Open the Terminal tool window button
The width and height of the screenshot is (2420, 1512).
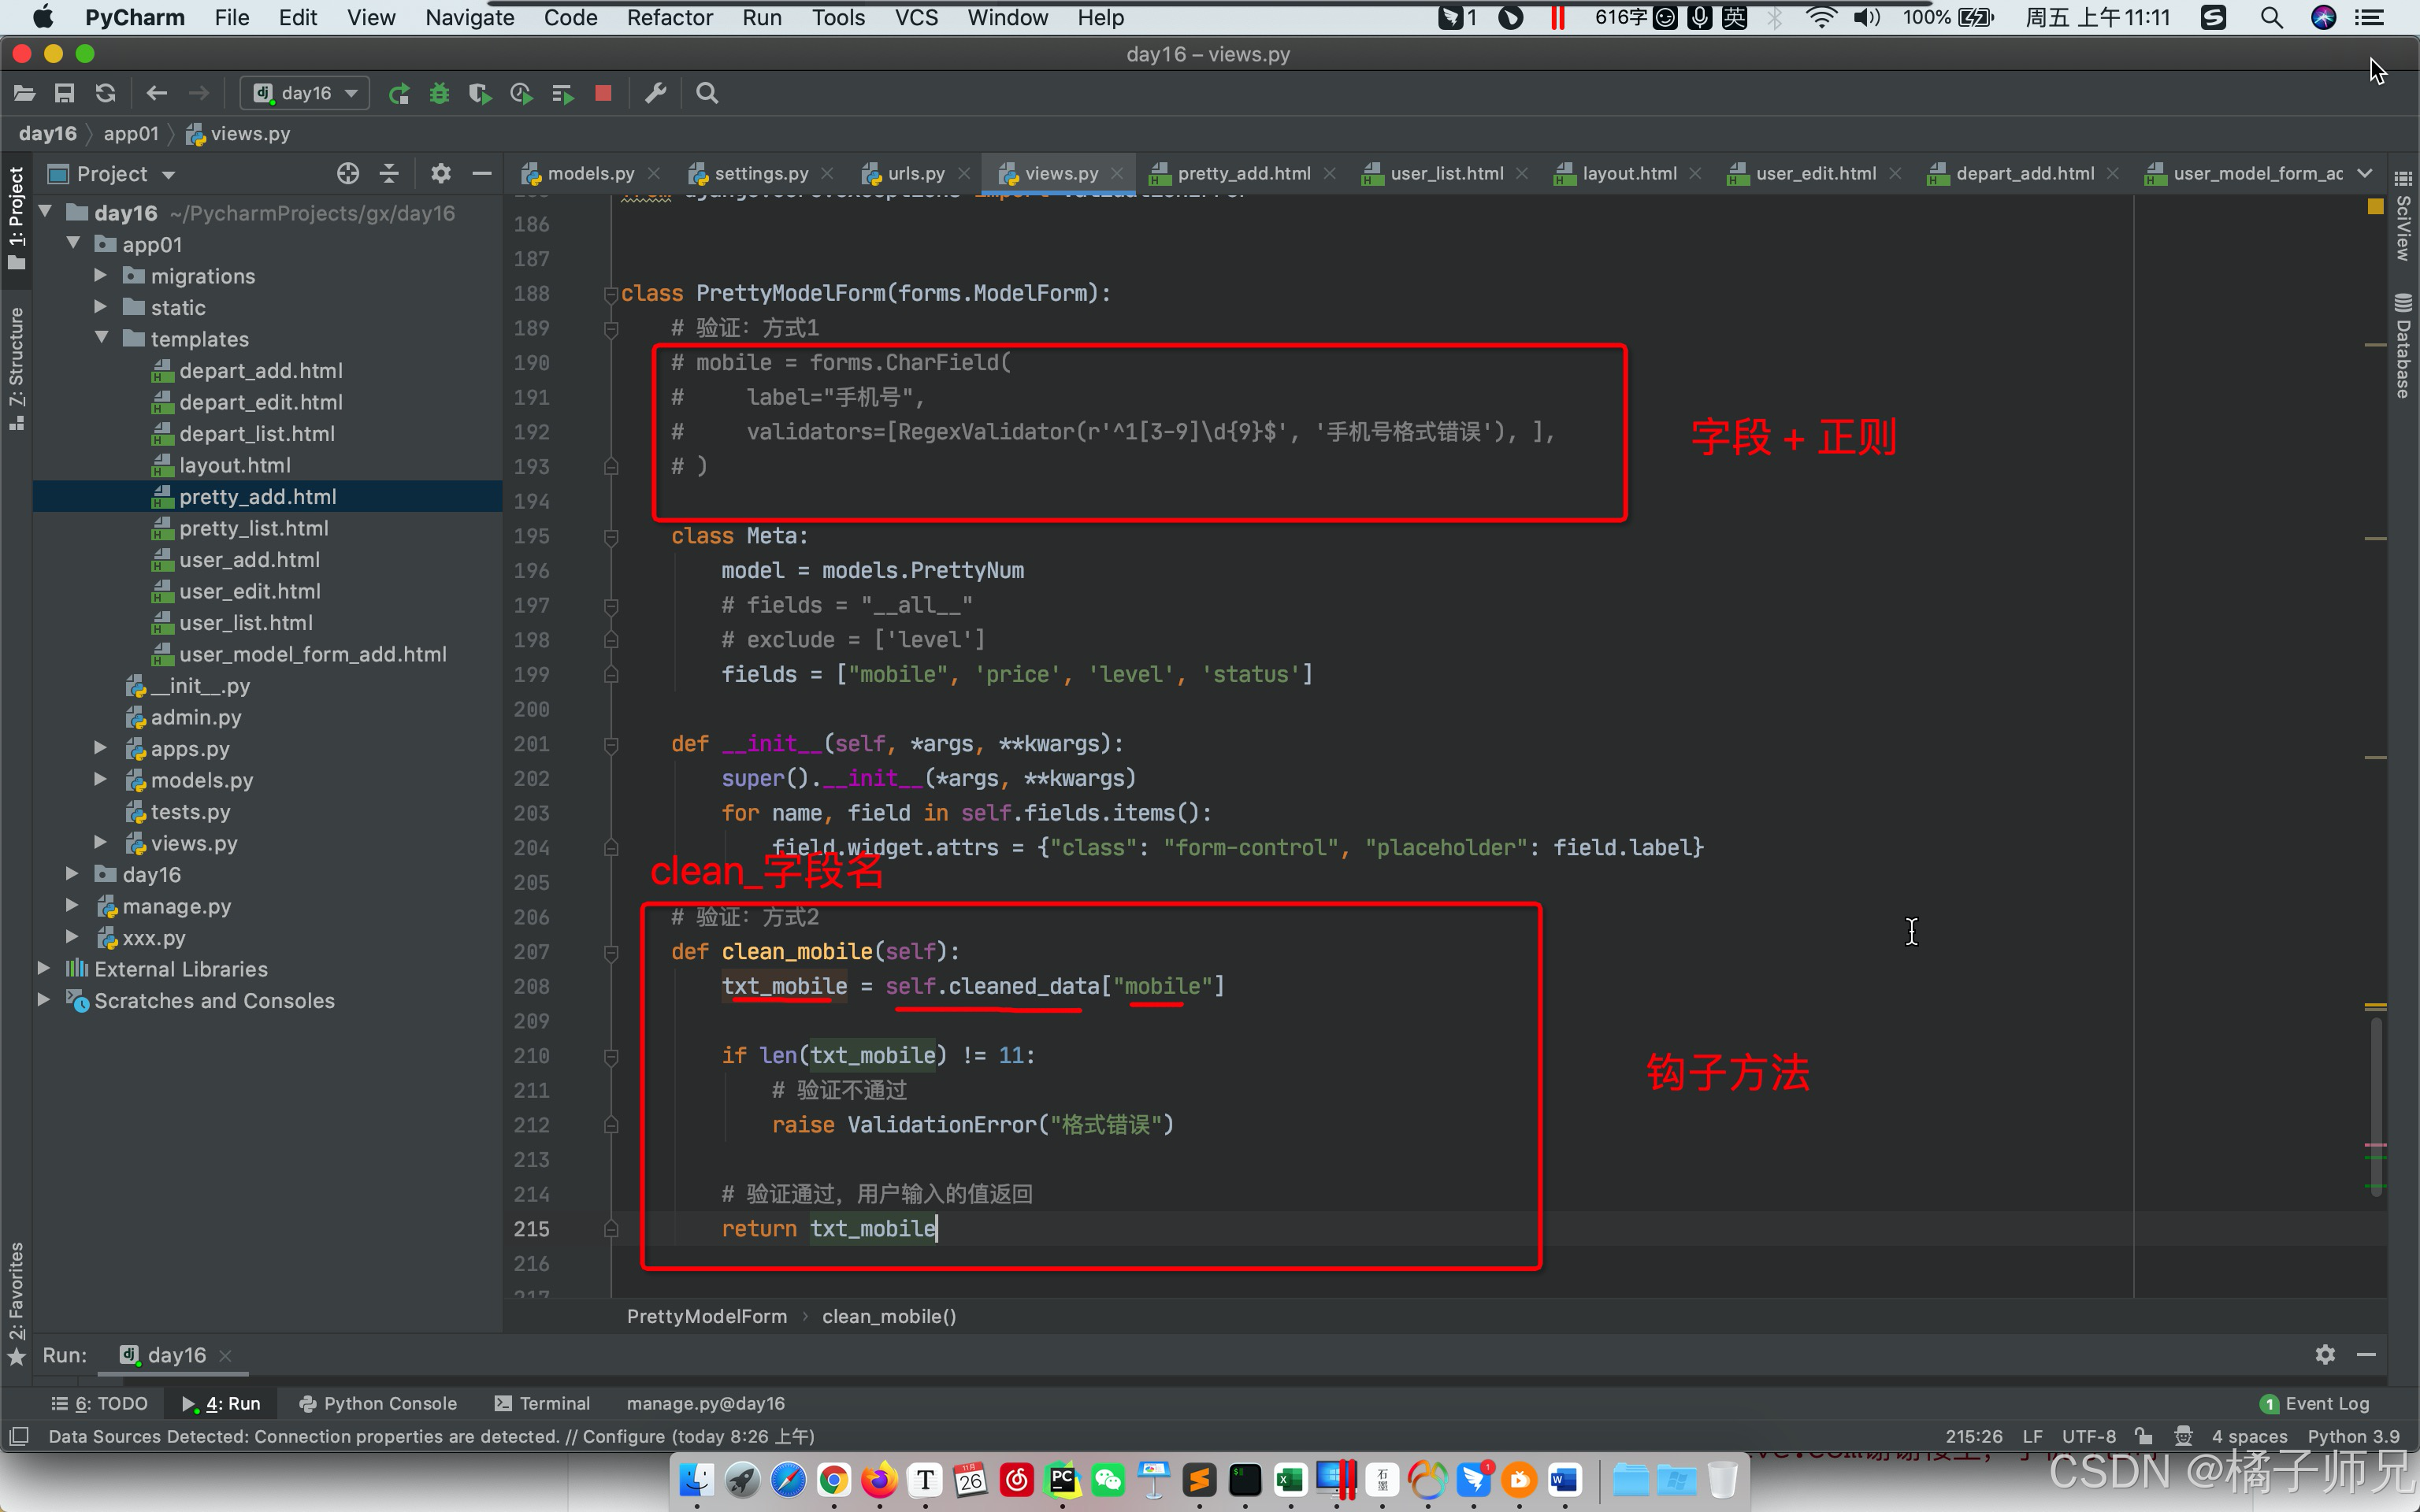[543, 1403]
